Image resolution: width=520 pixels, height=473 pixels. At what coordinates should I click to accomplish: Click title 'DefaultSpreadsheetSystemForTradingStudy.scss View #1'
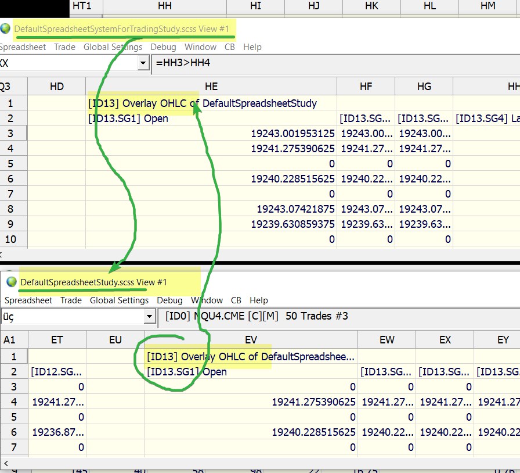pyautogui.click(x=121, y=29)
